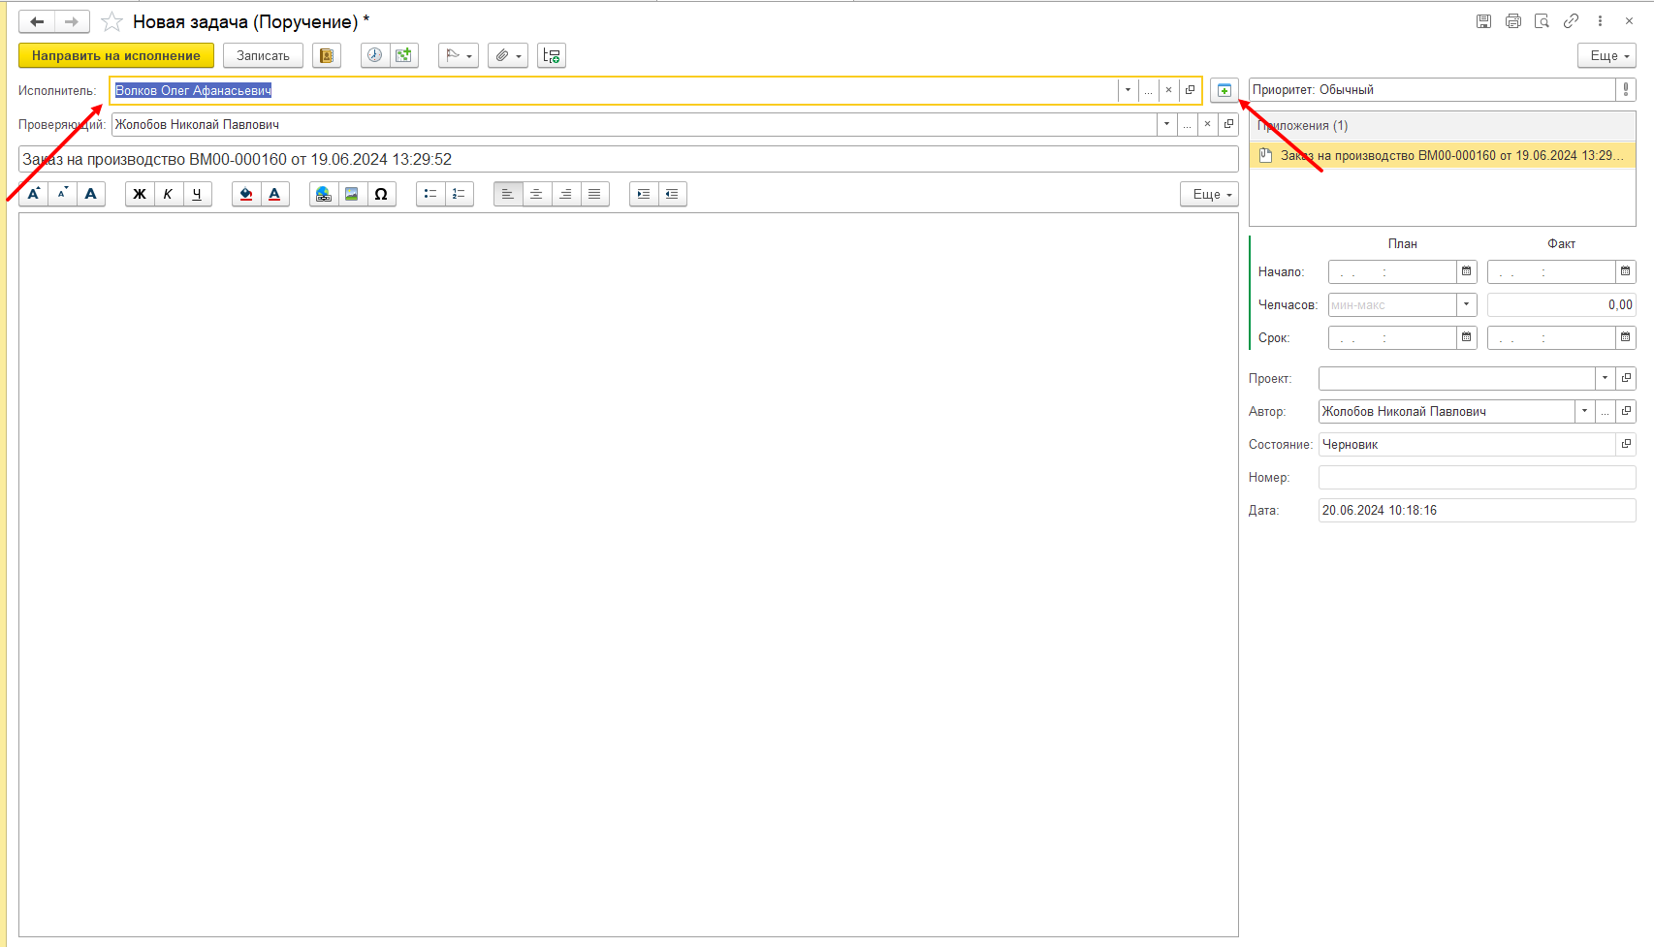The height and width of the screenshot is (947, 1654).
Task: Expand Челчасов мин-макс dropdown
Action: click(1467, 304)
